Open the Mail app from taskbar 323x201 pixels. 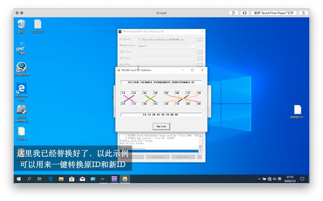click(82, 179)
